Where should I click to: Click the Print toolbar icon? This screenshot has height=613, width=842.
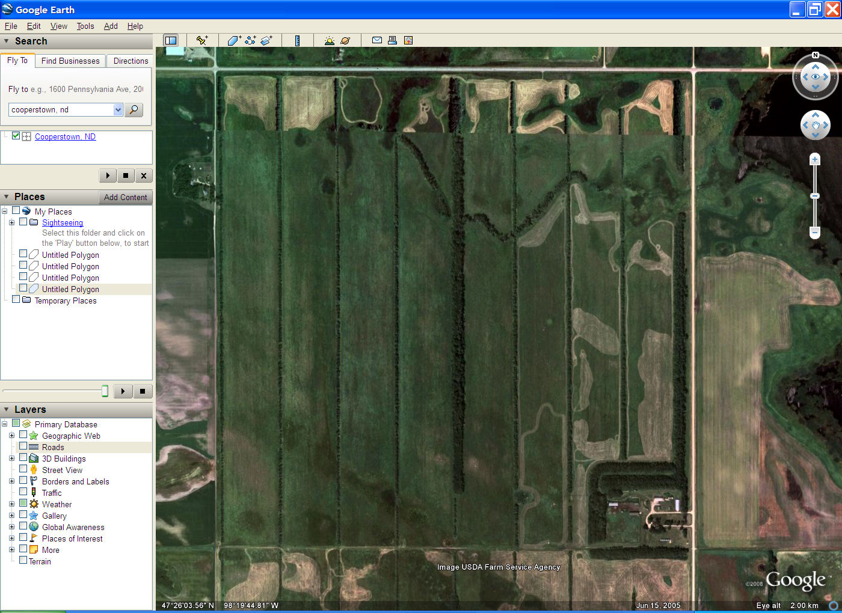pyautogui.click(x=392, y=40)
